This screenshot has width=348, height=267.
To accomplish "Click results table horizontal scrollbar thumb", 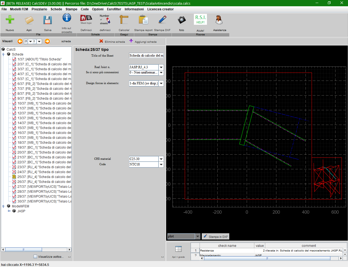I will (267, 258).
